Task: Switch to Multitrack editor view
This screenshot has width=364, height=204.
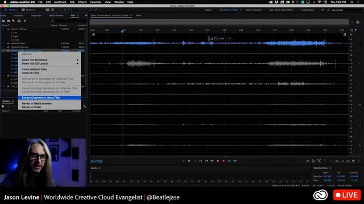Action: tap(28, 10)
